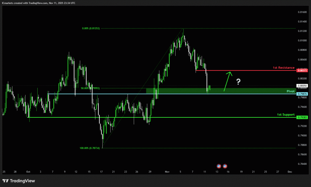Select the Pivot text label
This screenshot has height=187, width=311.
291,91
